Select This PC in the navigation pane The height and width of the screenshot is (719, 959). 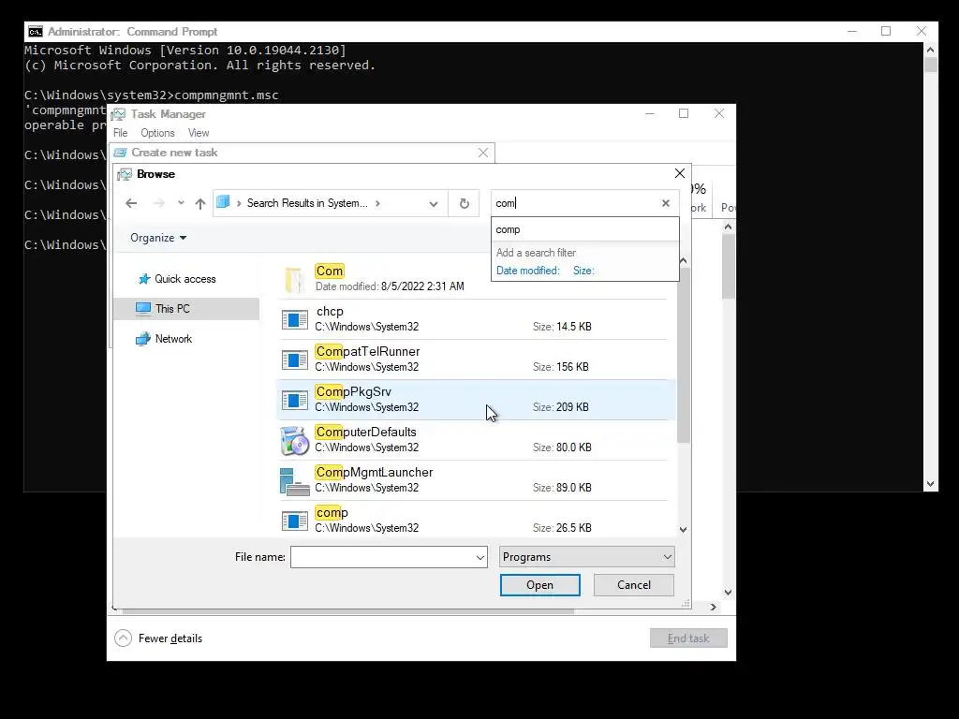pos(172,309)
